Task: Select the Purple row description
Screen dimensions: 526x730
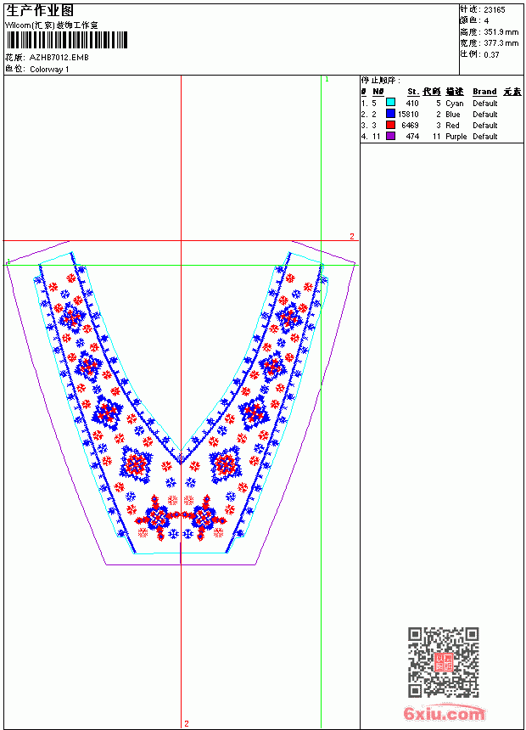Action: tap(456, 137)
